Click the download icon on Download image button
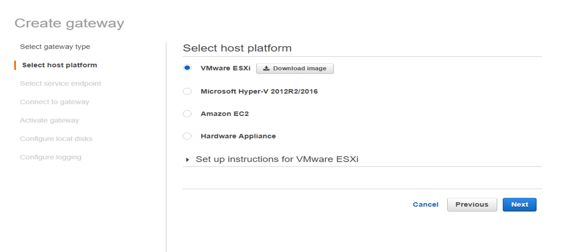 (x=266, y=68)
